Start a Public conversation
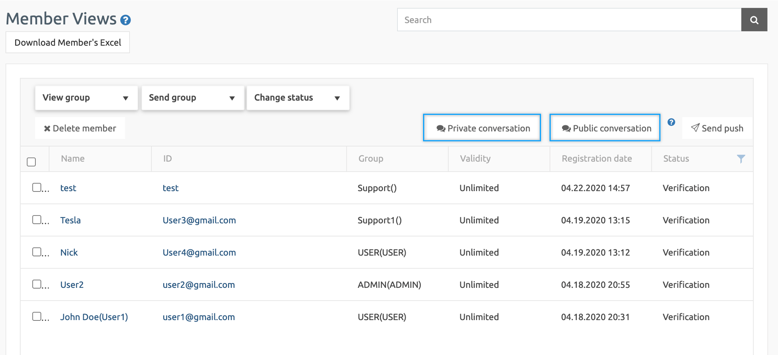The height and width of the screenshot is (355, 778). pyautogui.click(x=605, y=128)
